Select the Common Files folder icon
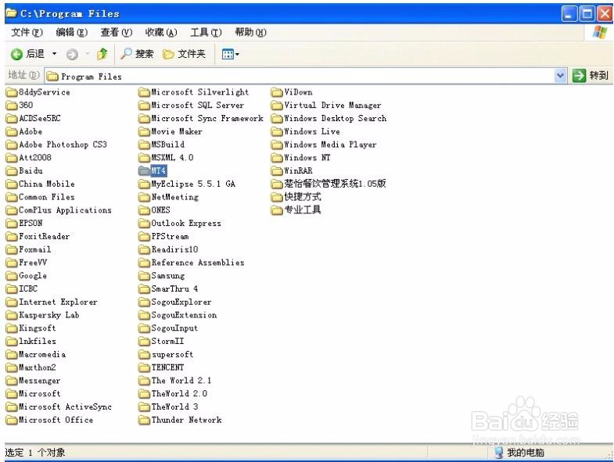The width and height of the screenshot is (614, 462). [12, 197]
